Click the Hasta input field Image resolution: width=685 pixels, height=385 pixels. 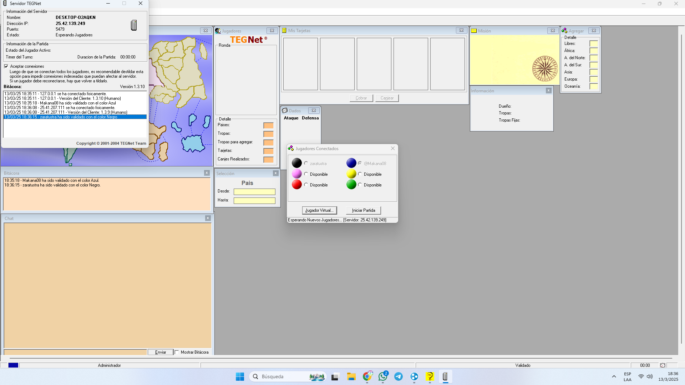coord(254,200)
